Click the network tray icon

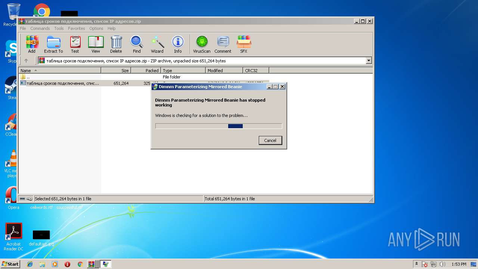[434, 264]
